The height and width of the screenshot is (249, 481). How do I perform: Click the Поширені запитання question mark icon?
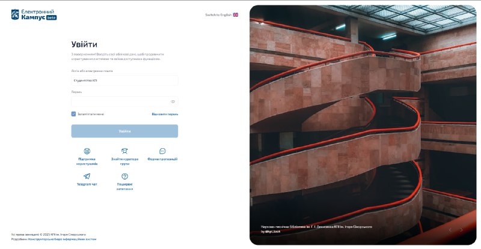tap(124, 176)
